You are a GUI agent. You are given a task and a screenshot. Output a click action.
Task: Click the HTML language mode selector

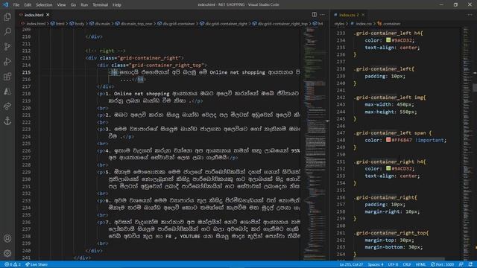point(420,264)
